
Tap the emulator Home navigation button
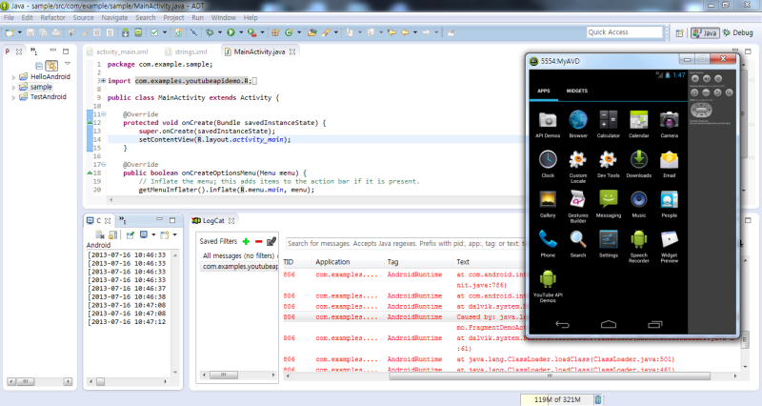[609, 324]
